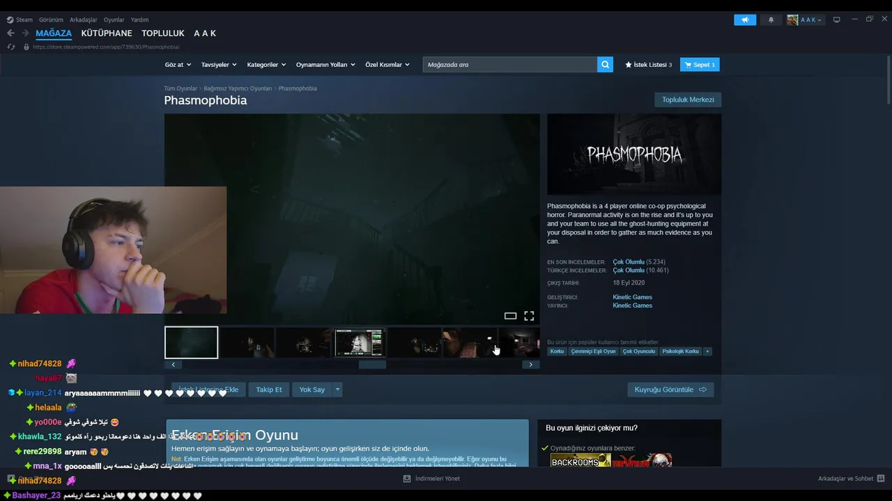Open İstek Listesi wishlist

point(649,65)
